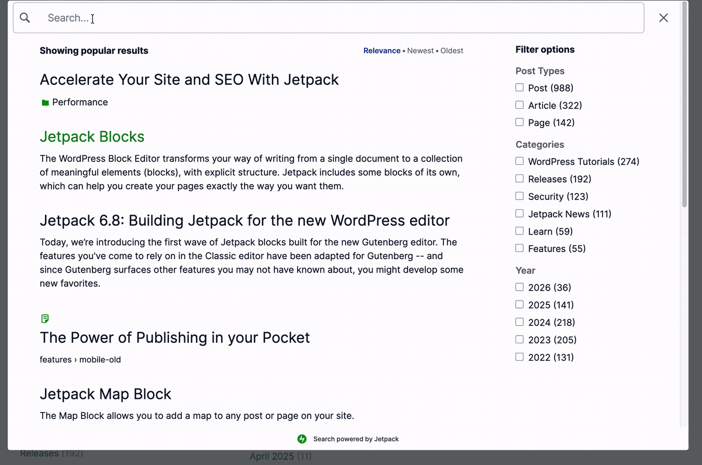Sort results by Newest

(x=421, y=51)
